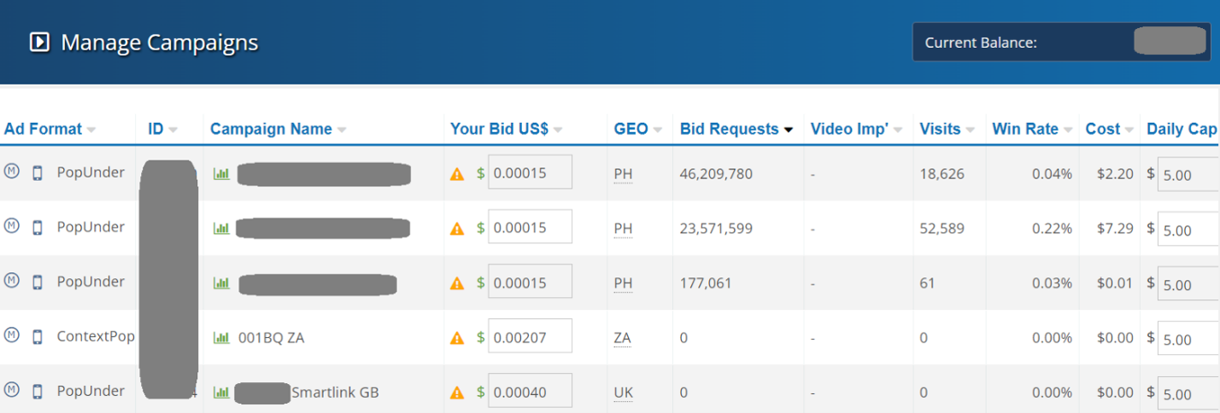Sort the table by the Video Imp' column
This screenshot has height=413, width=1220.
pos(856,129)
